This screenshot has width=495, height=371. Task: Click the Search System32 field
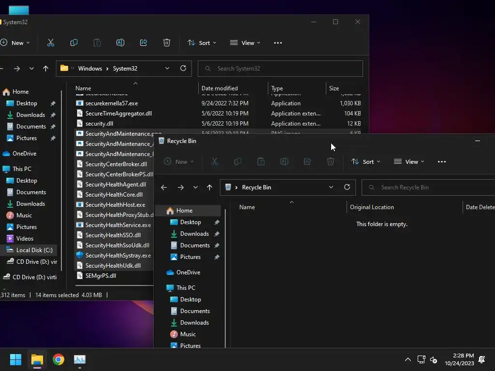[280, 69]
